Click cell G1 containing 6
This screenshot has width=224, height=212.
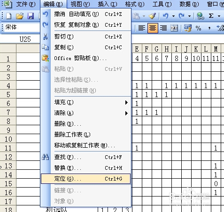point(157,59)
